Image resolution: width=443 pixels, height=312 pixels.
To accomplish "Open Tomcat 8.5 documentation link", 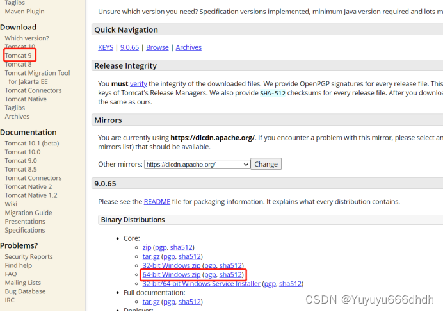I will pos(20,169).
